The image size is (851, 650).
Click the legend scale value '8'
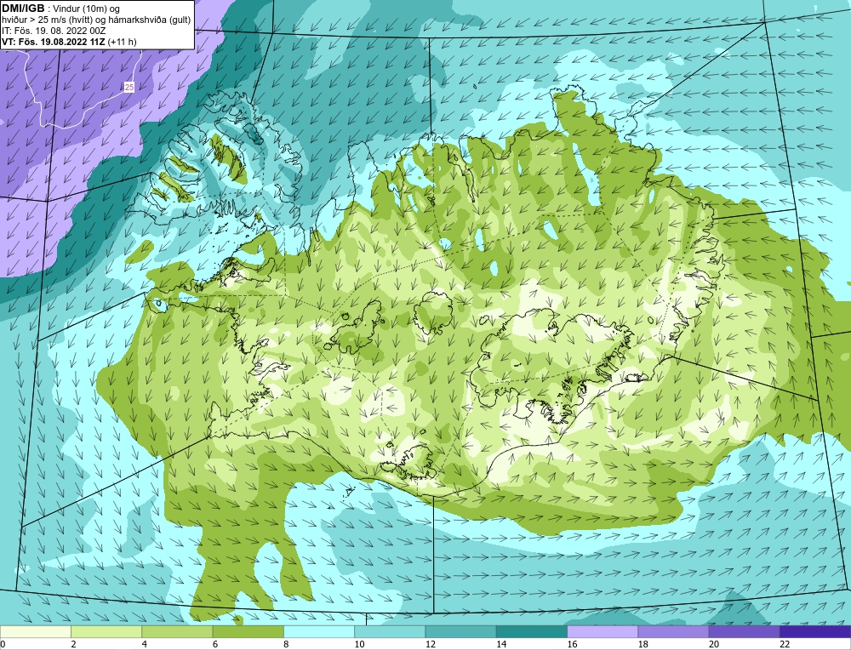pyautogui.click(x=286, y=644)
